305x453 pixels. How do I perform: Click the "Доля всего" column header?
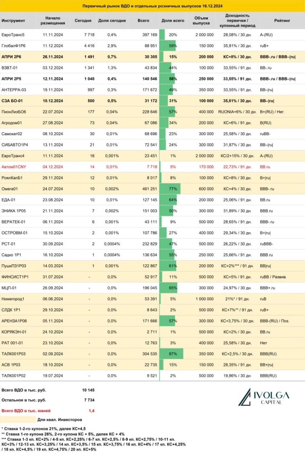pos(173,21)
